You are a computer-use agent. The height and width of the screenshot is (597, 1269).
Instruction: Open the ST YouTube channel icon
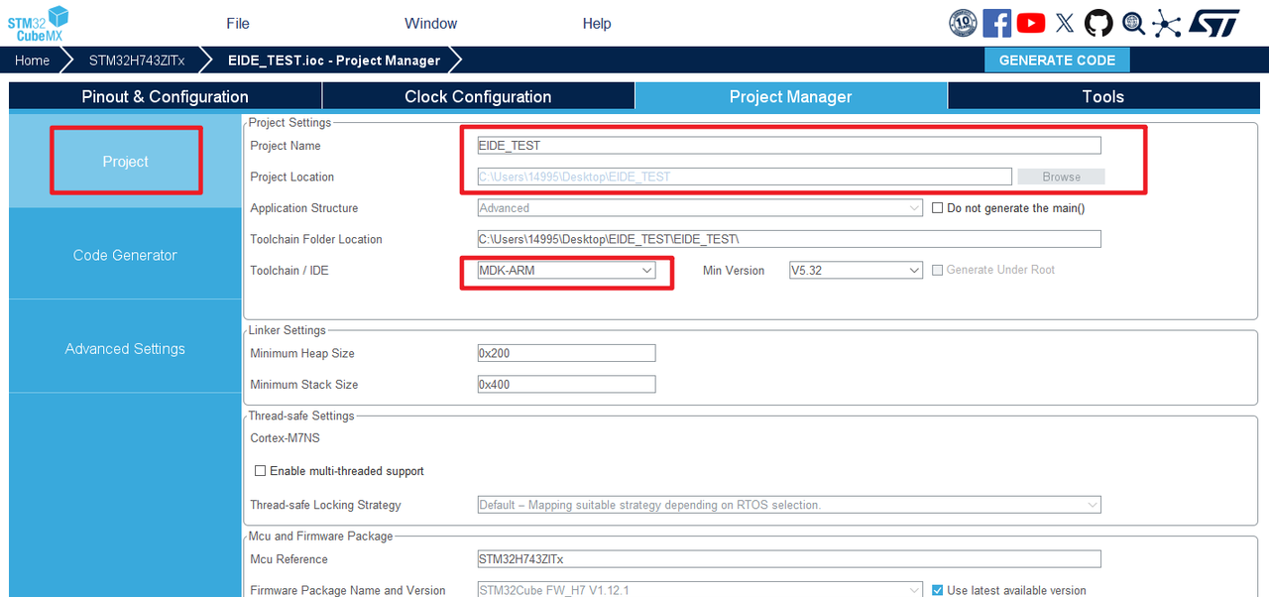point(1031,23)
